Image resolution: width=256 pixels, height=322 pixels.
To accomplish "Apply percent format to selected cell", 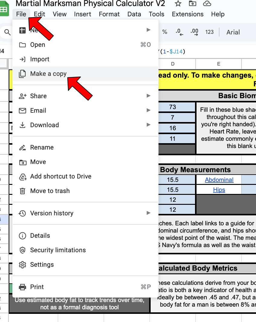I will pos(165,32).
